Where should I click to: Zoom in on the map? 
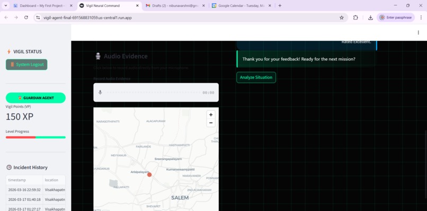tap(211, 115)
